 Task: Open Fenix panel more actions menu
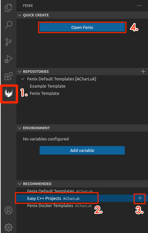(139, 6)
